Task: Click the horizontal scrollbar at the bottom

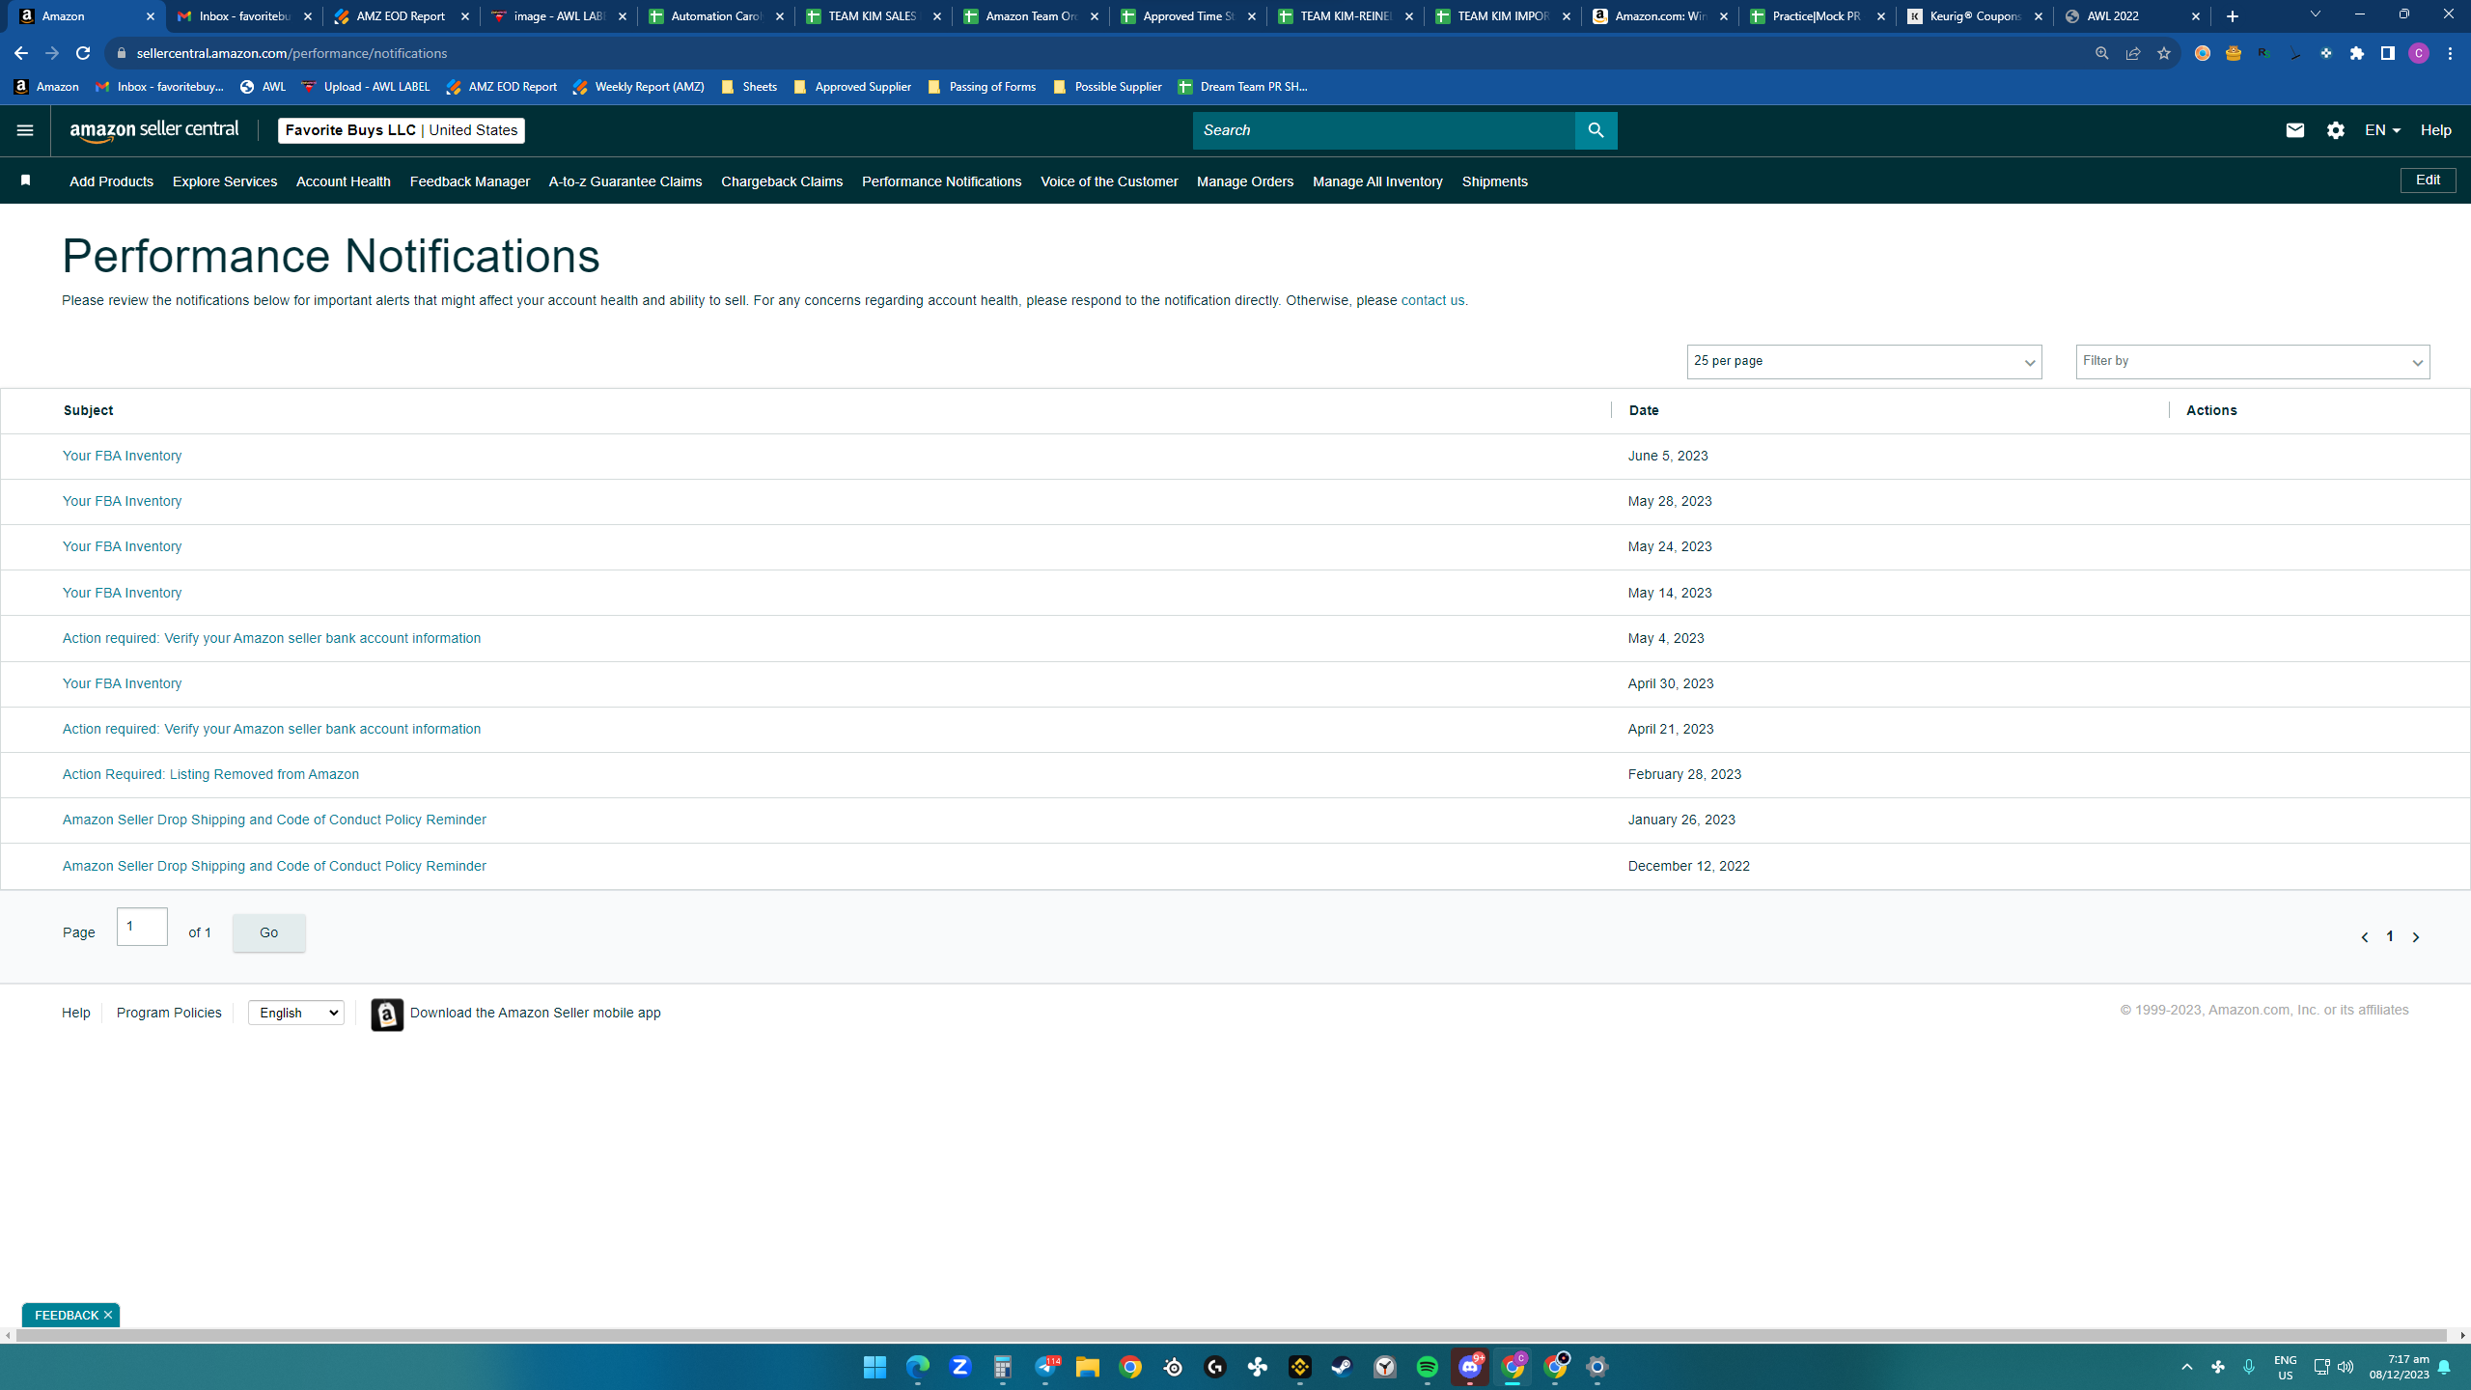Action: click(x=1231, y=1336)
